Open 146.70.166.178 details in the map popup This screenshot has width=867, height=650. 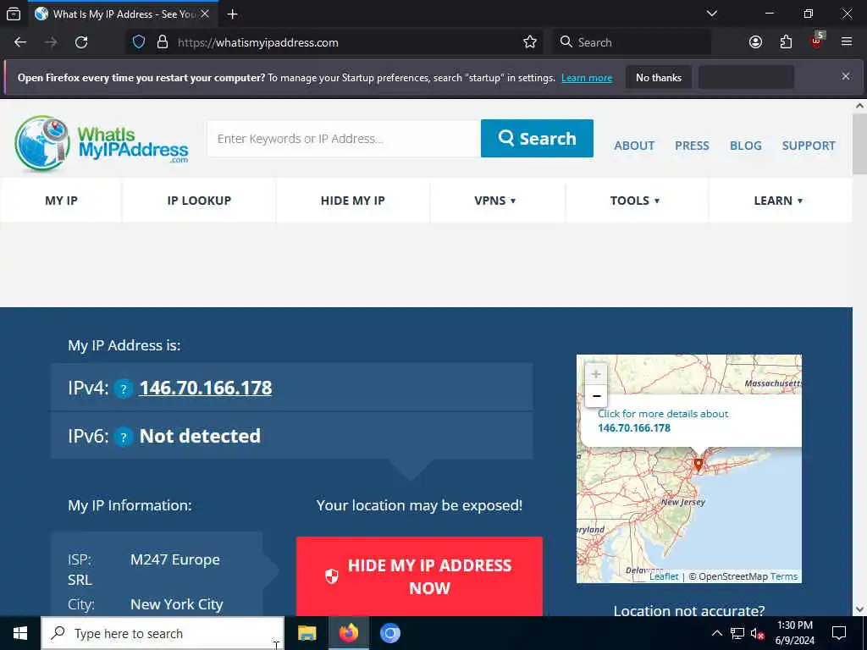point(634,427)
